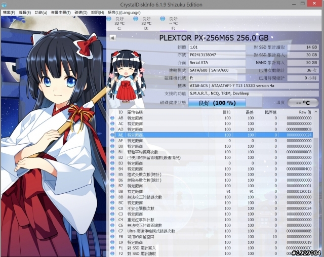Click the NAND writes value 50 GB
324x257 pixels.
click(x=303, y=63)
